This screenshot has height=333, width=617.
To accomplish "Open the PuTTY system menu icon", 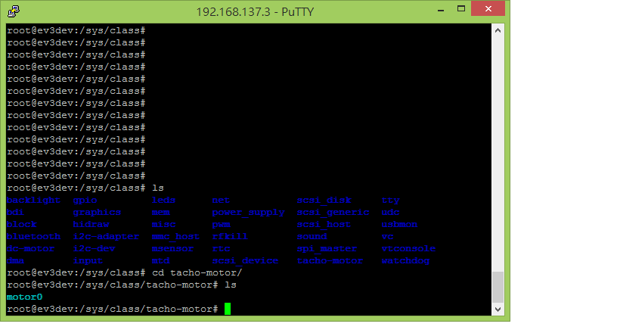I will (14, 11).
